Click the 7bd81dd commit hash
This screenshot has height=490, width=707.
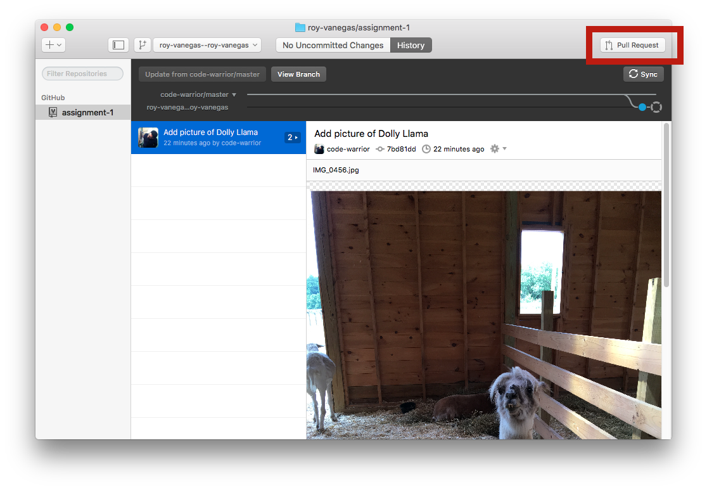pyautogui.click(x=401, y=149)
